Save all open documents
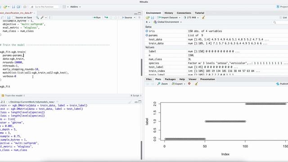 pos(18,7)
